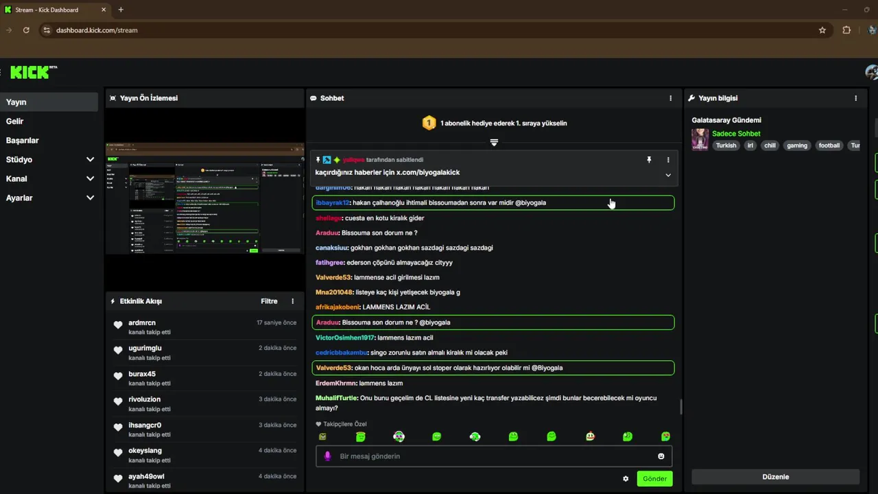Open Yayın bilgisi panel three-dot menu
This screenshot has height=494, width=878.
tap(855, 98)
